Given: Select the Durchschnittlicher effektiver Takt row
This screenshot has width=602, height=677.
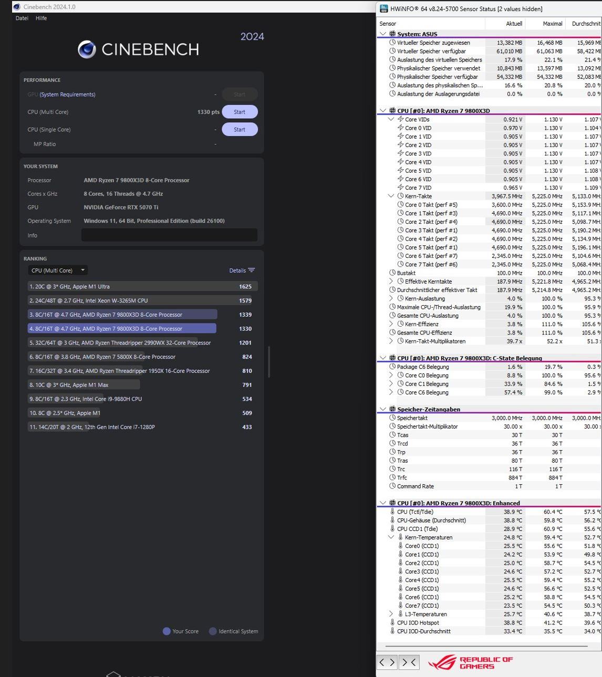Looking at the screenshot, I should (x=489, y=290).
